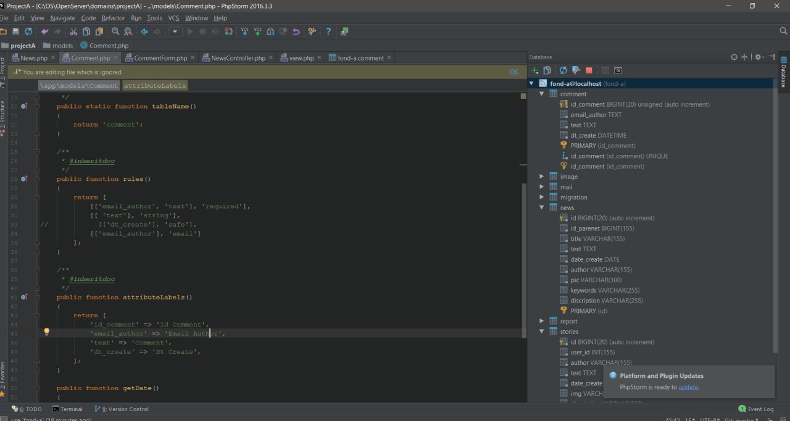Click the Help question mark icon
Screen dimensions: 790x421
coord(328,31)
